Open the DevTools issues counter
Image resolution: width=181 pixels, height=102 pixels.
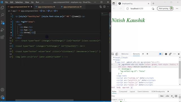[x=161, y=54]
